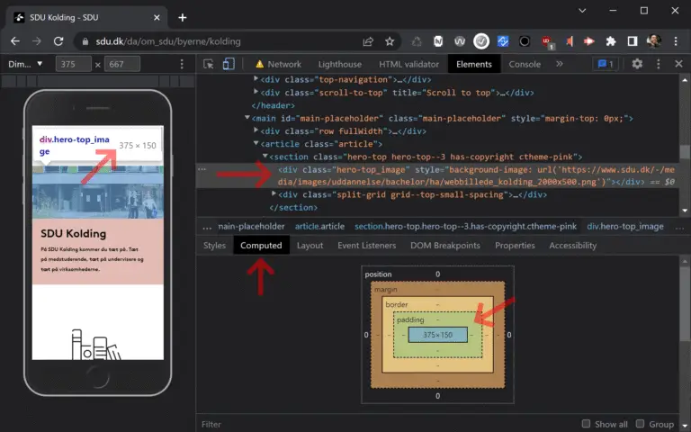Click the share page icon in the address bar
This screenshot has height=432, width=691.
click(368, 41)
